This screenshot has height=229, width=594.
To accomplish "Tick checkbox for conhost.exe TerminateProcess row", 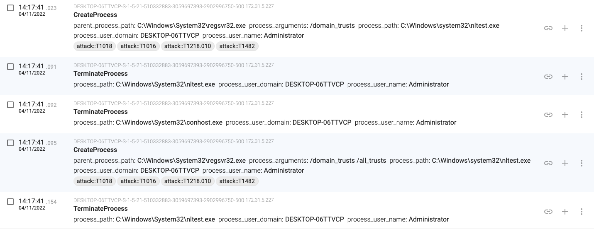I will pyautogui.click(x=10, y=105).
